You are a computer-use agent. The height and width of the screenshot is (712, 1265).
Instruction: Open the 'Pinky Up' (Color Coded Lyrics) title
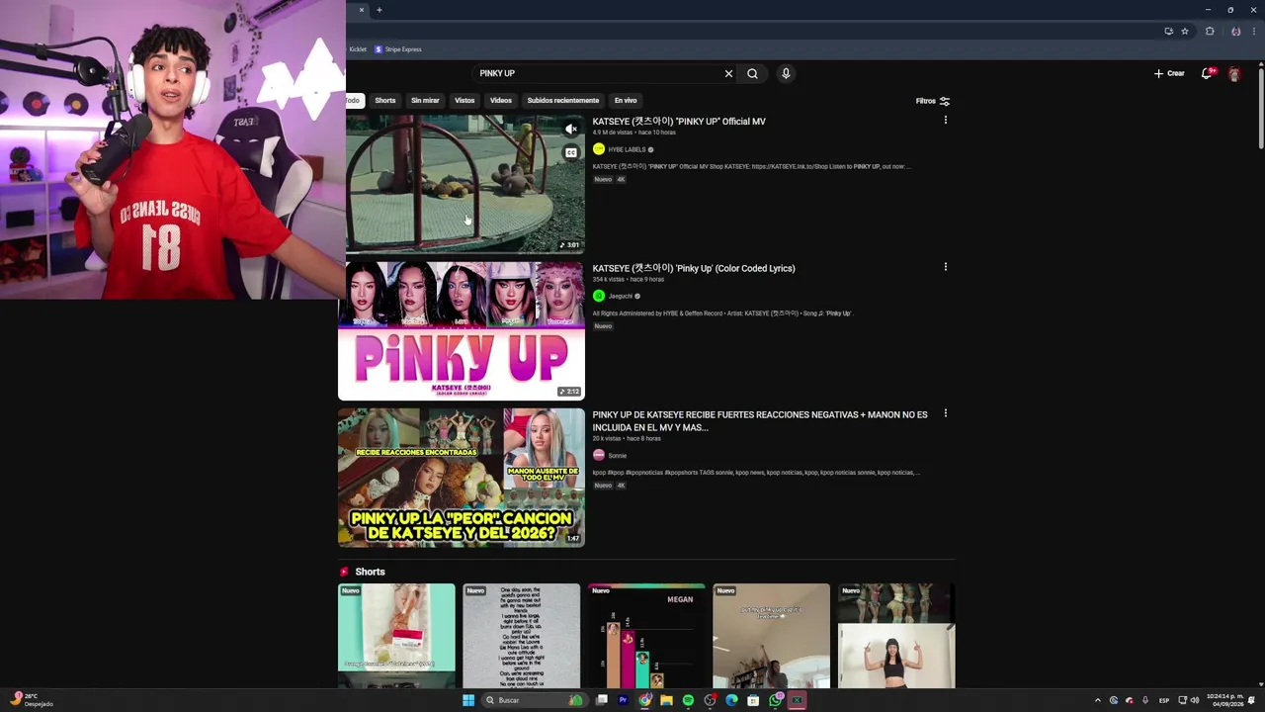[694, 268]
